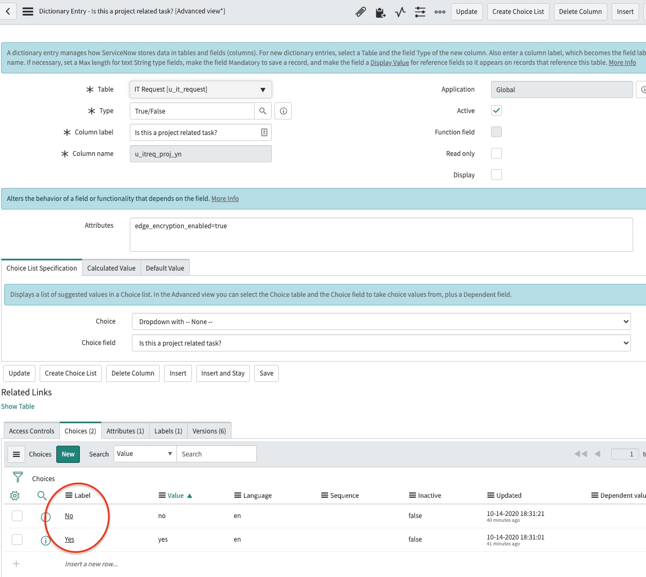Open the Updated column menu icon
Image resolution: width=646 pixels, height=577 pixels.
tap(491, 495)
